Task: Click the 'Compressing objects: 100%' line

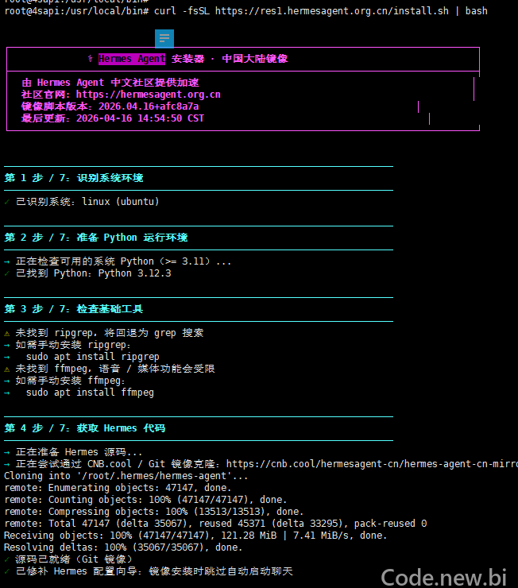Action: [153, 512]
